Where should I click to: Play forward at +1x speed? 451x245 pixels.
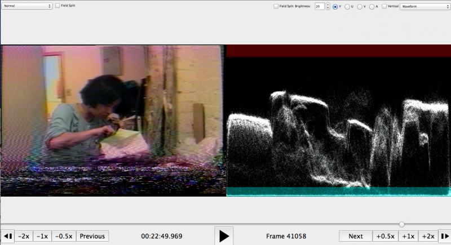408,236
